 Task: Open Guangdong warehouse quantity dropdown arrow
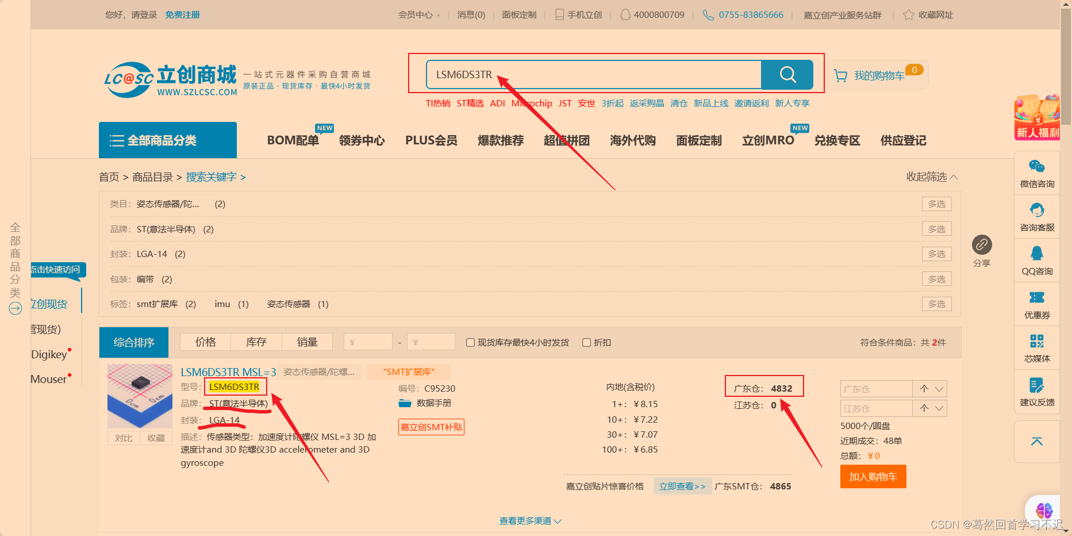(x=939, y=389)
